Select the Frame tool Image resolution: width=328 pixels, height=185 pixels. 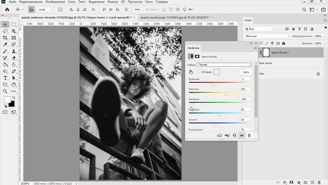point(14,38)
